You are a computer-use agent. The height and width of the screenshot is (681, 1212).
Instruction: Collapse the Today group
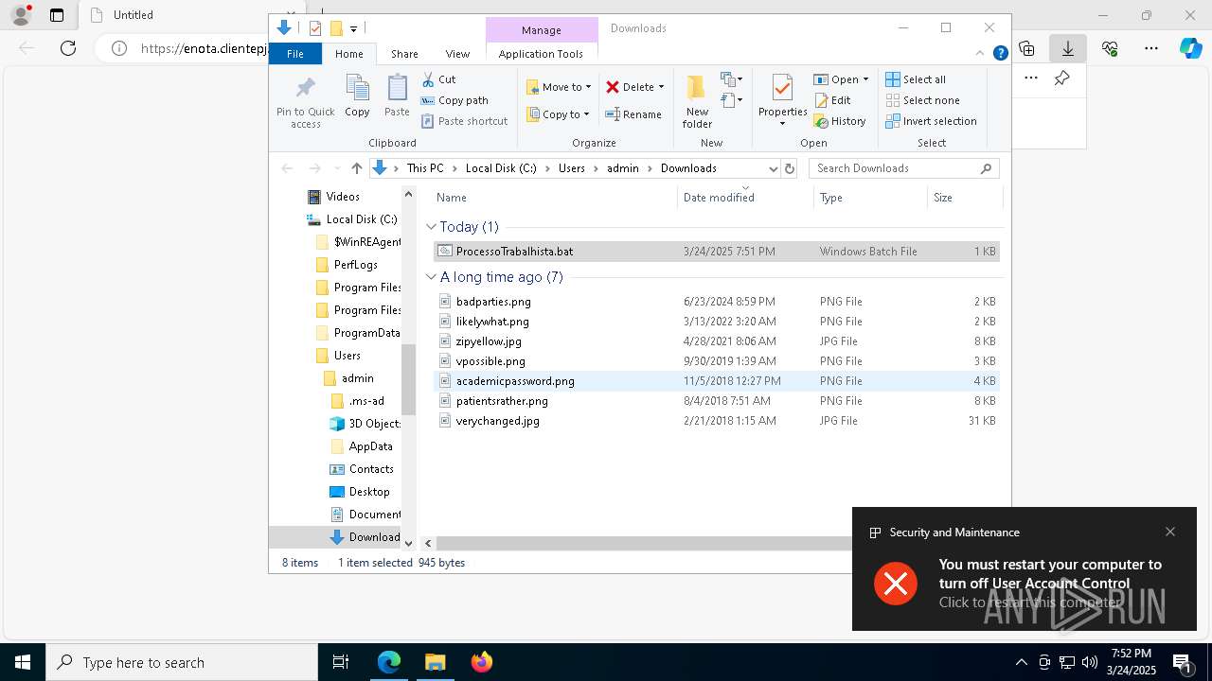click(x=431, y=227)
